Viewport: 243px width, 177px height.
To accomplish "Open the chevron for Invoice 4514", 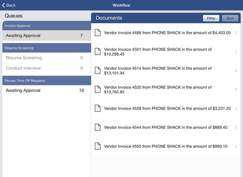I will coord(236,70).
